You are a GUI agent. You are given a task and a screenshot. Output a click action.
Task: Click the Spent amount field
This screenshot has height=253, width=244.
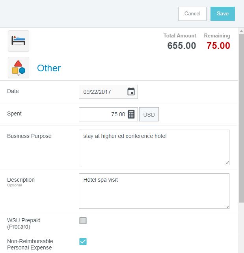pyautogui.click(x=102, y=114)
